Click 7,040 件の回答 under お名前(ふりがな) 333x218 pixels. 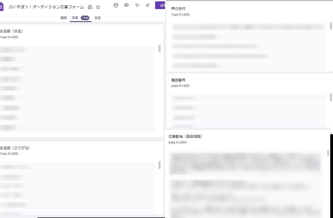click(x=9, y=154)
